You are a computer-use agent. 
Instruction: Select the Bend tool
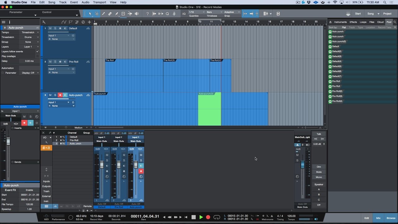tap(130, 14)
